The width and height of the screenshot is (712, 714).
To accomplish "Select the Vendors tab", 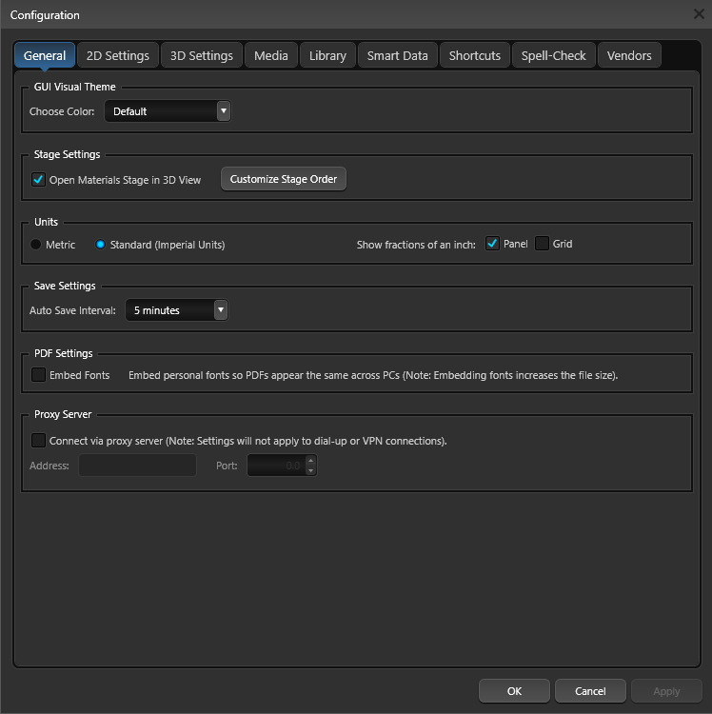I will point(629,55).
